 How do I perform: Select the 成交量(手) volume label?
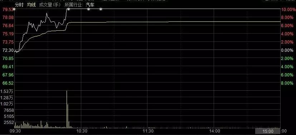click(50, 5)
